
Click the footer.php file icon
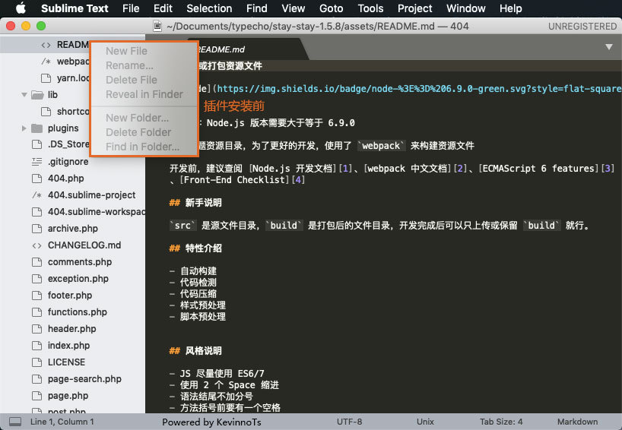(x=37, y=296)
